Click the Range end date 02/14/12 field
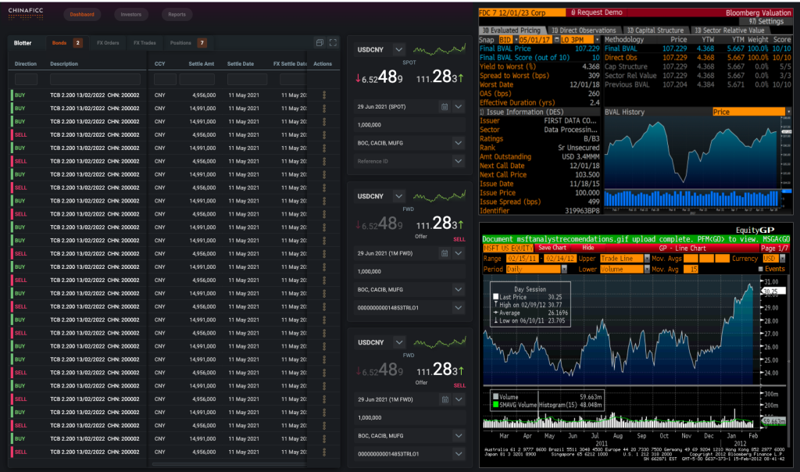This screenshot has width=800, height=472. [559, 259]
